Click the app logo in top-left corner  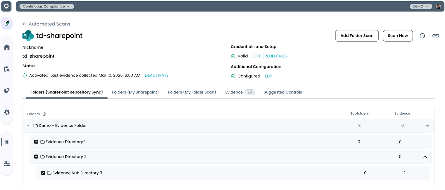6,6
